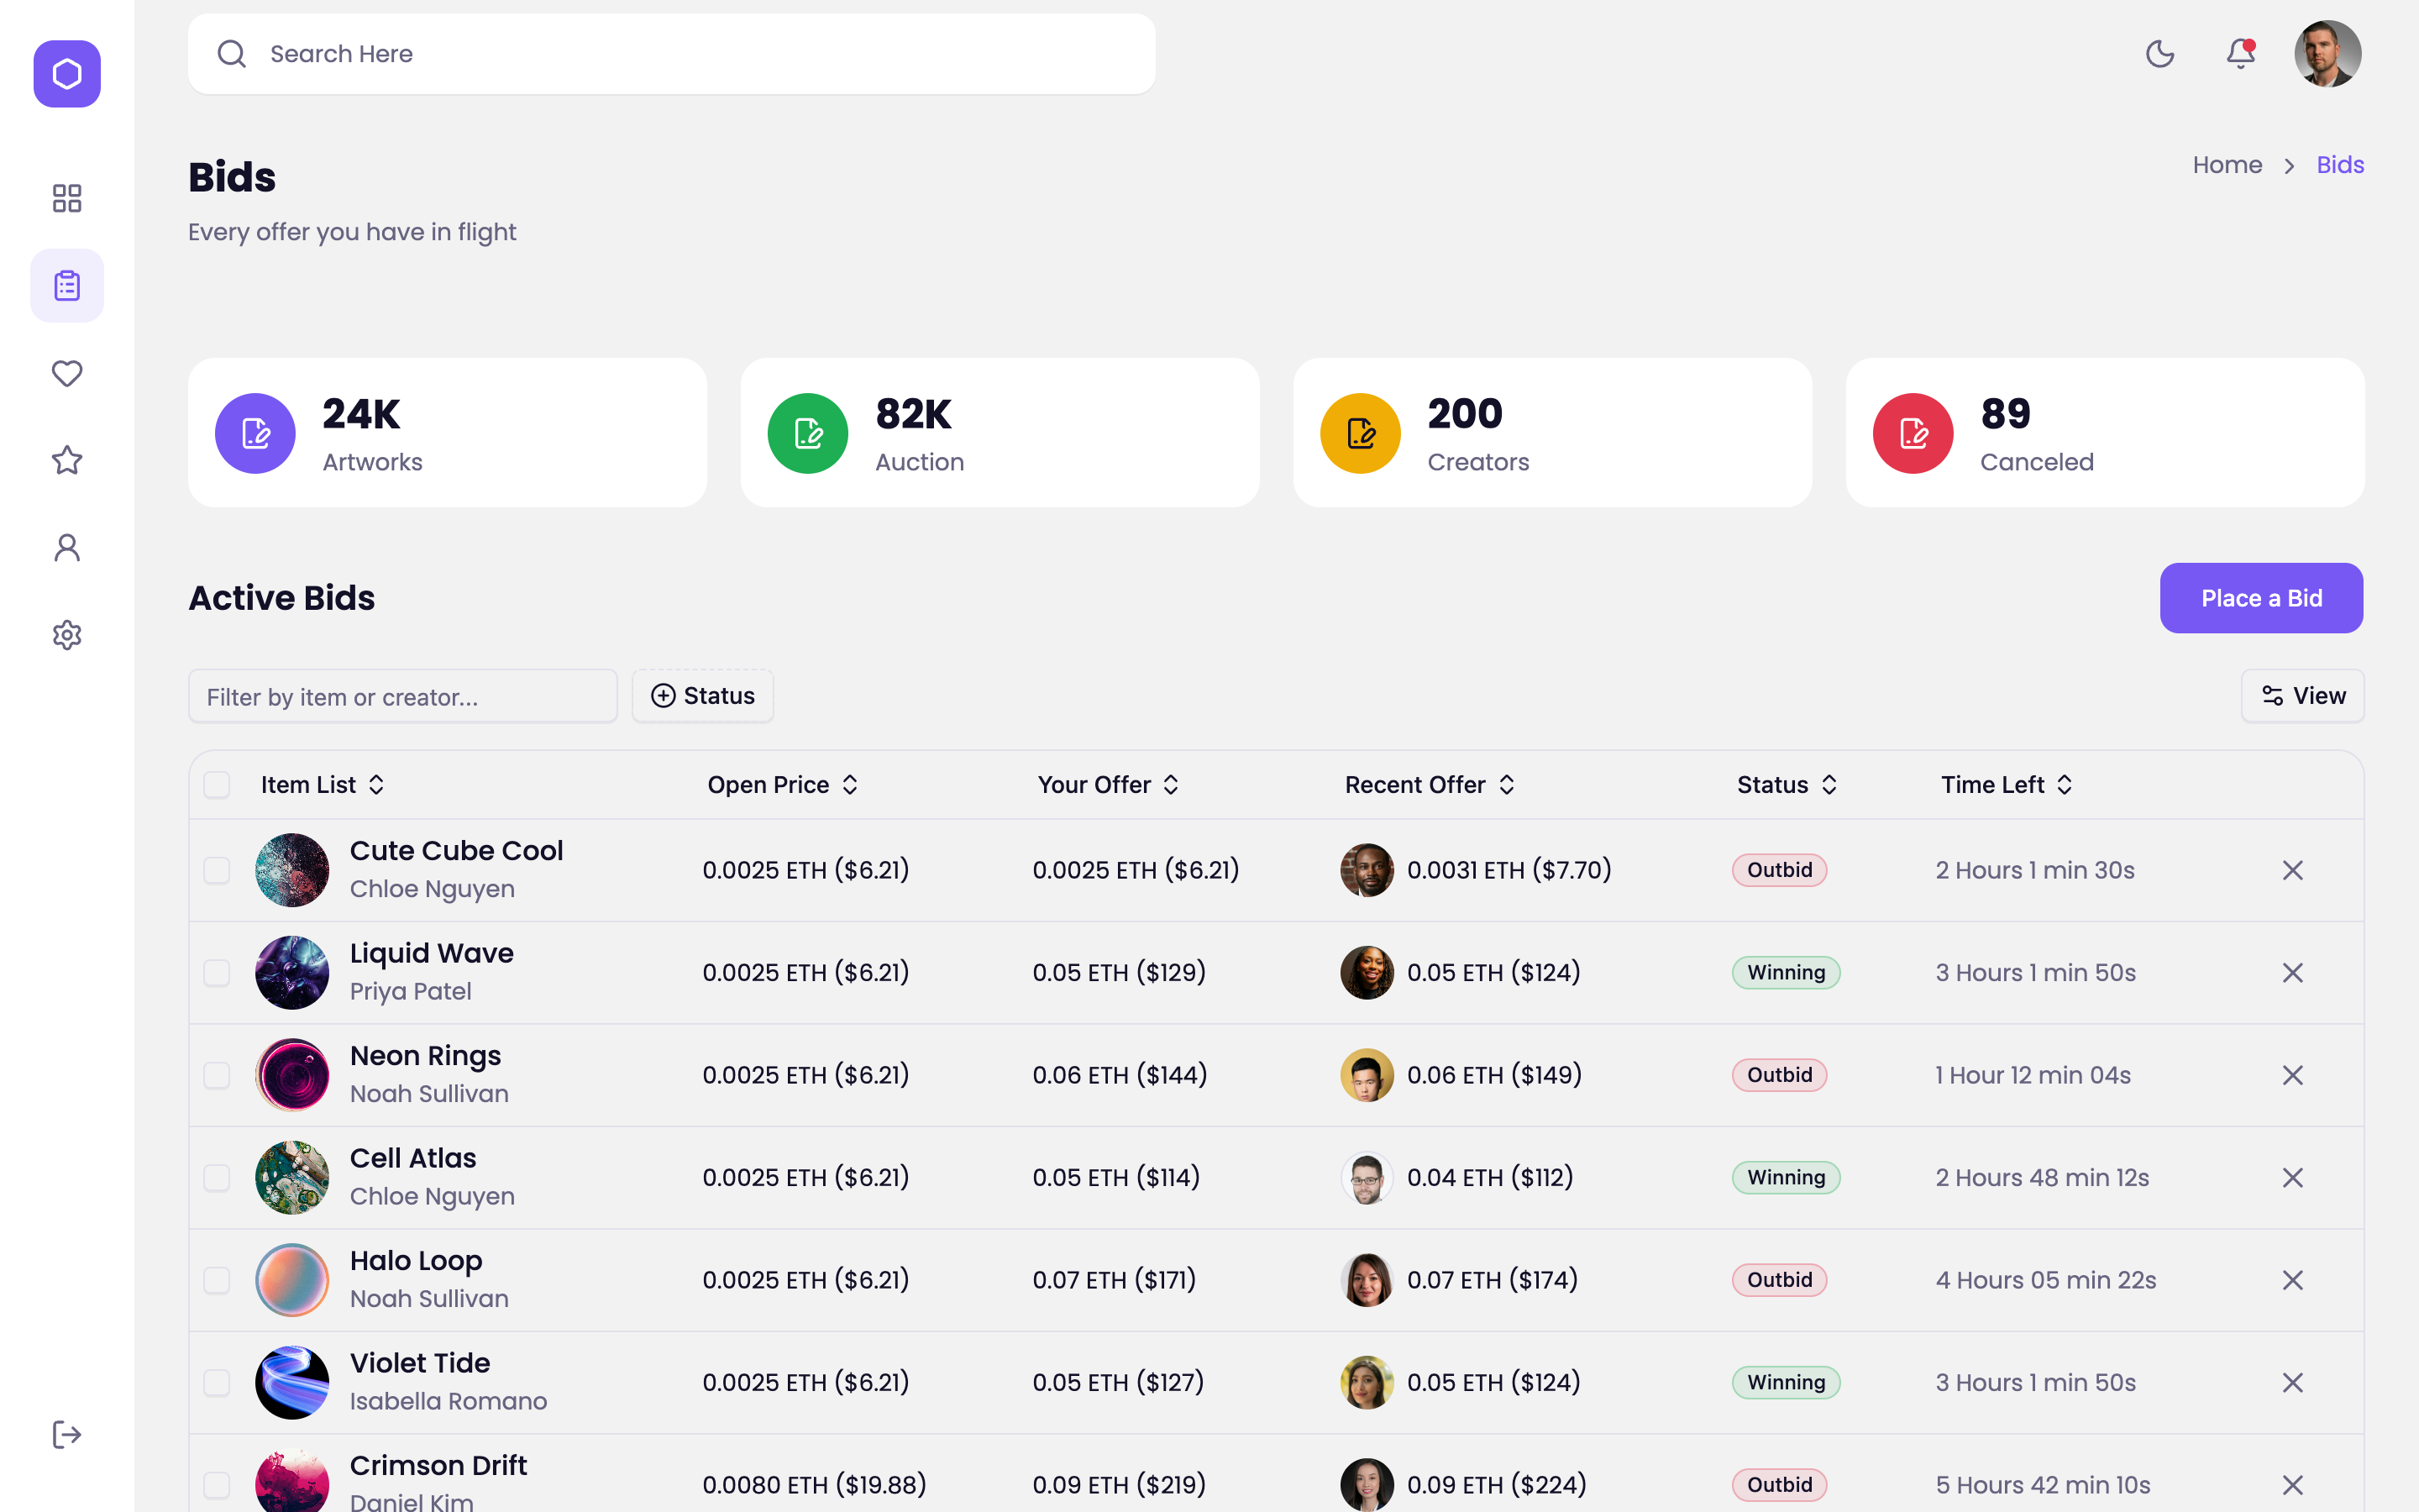Click the purple Artworks card icon

tap(254, 433)
